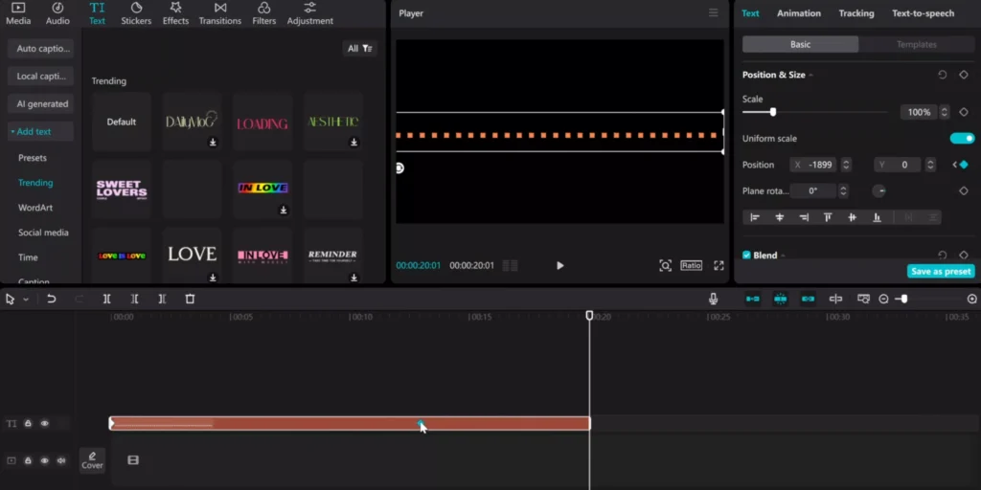
Task: Download the DailyVlog text template
Action: pyautogui.click(x=213, y=143)
